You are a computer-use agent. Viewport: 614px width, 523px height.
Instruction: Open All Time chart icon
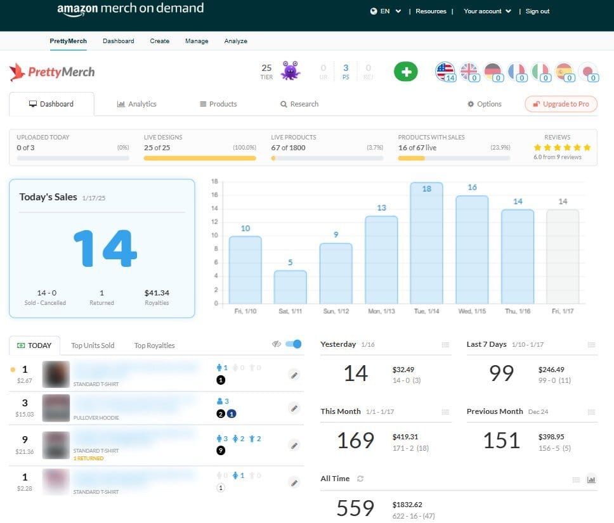coord(591,479)
